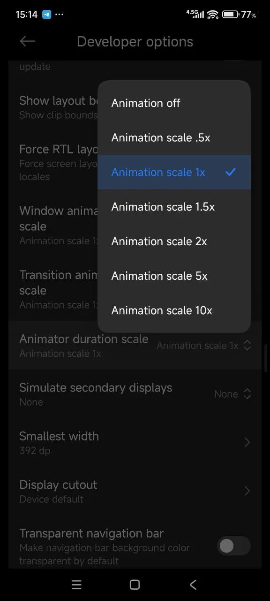Tap the Wi-Fi status icon
Viewport: 270px width, 601px height.
[x=213, y=15]
